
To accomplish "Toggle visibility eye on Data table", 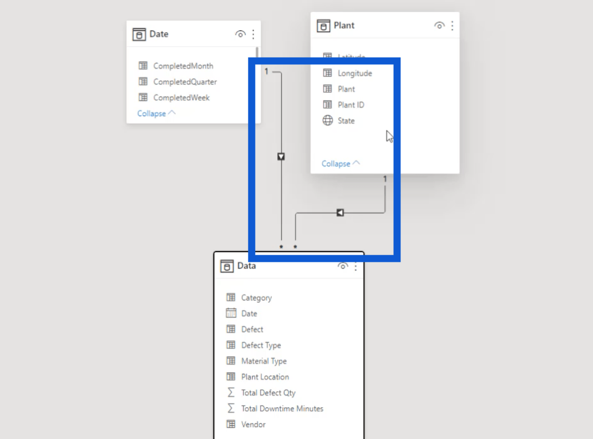I will (343, 266).
